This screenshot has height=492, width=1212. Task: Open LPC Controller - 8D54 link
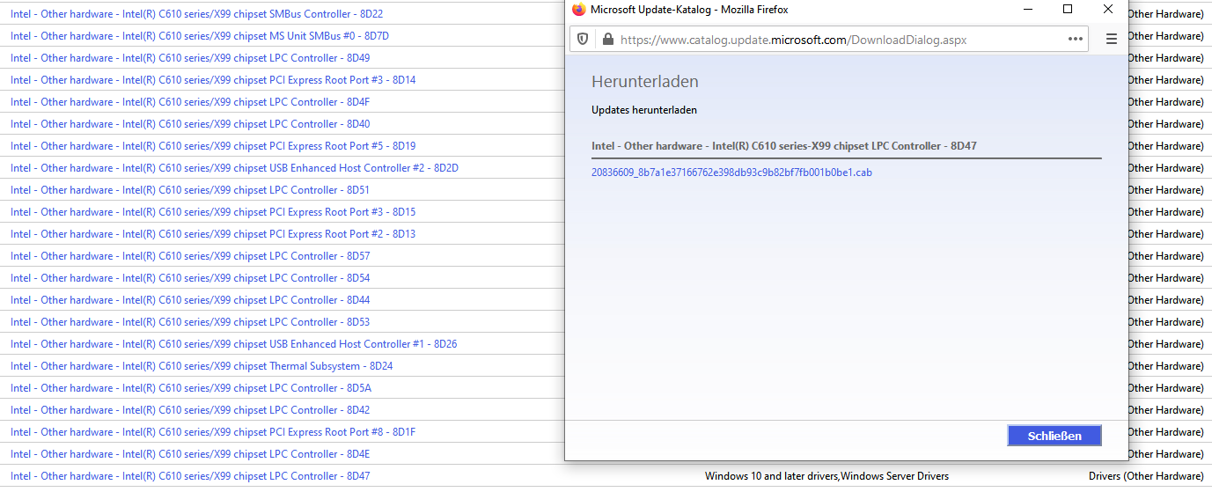190,278
